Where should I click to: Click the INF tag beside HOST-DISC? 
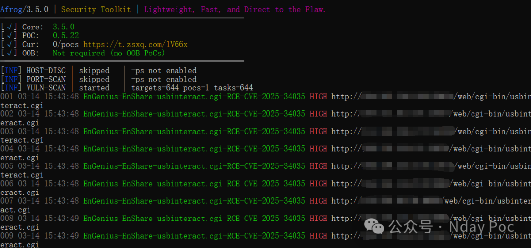pyautogui.click(x=11, y=70)
